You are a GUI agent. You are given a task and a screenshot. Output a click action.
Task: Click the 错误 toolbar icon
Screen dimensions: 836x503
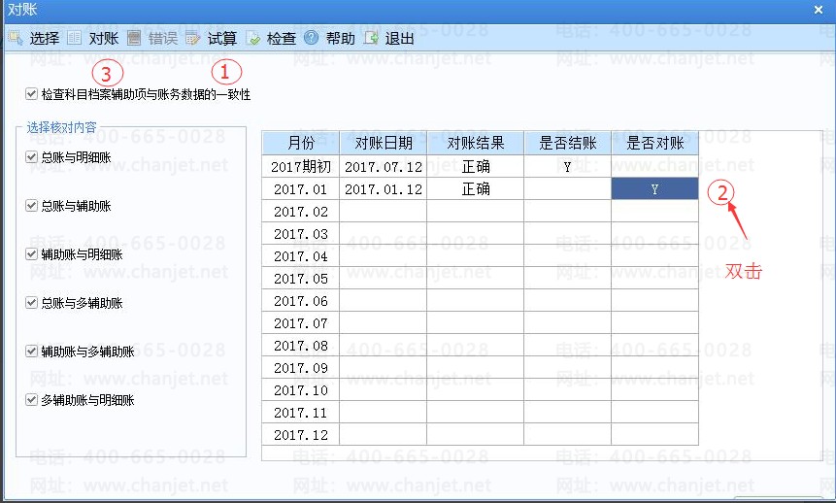click(x=134, y=39)
